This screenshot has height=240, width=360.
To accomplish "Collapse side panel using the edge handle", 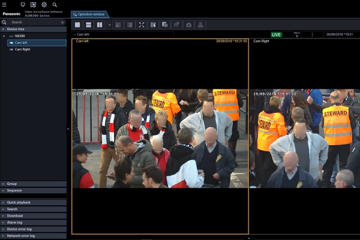I will [68, 129].
